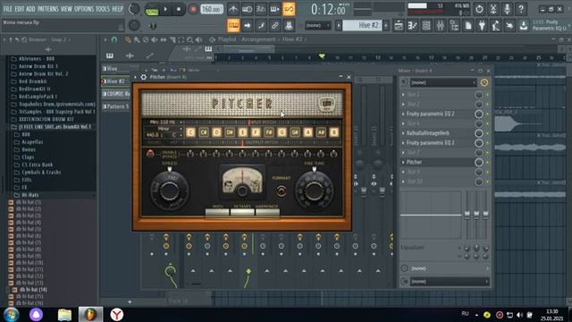Open the pattern selector Hive #2
This screenshot has height=322, width=572.
click(x=362, y=25)
